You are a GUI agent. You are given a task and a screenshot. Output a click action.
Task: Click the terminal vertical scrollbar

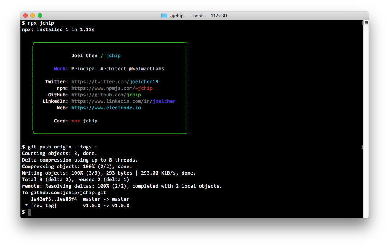coord(366,119)
